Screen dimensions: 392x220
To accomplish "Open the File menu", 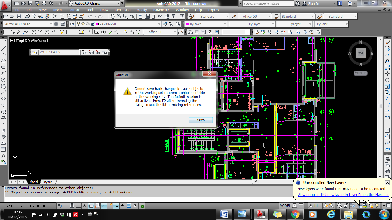I will [x=18, y=10].
